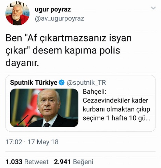
Task: Select the main tweet's opening line Ben "Af çıkartmazsanız
Action: [x=69, y=38]
